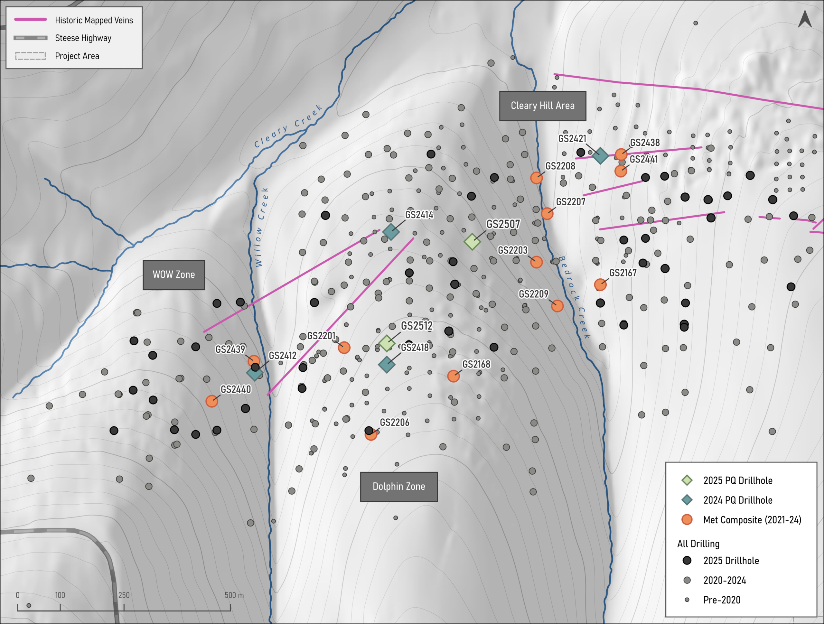Click the Historic Mapped Veins magenta legend line
The width and height of the screenshot is (824, 624).
pos(31,19)
